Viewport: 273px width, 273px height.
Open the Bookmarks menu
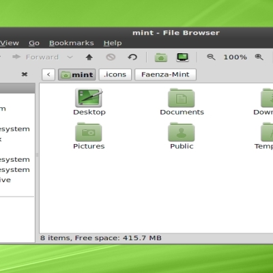point(72,43)
